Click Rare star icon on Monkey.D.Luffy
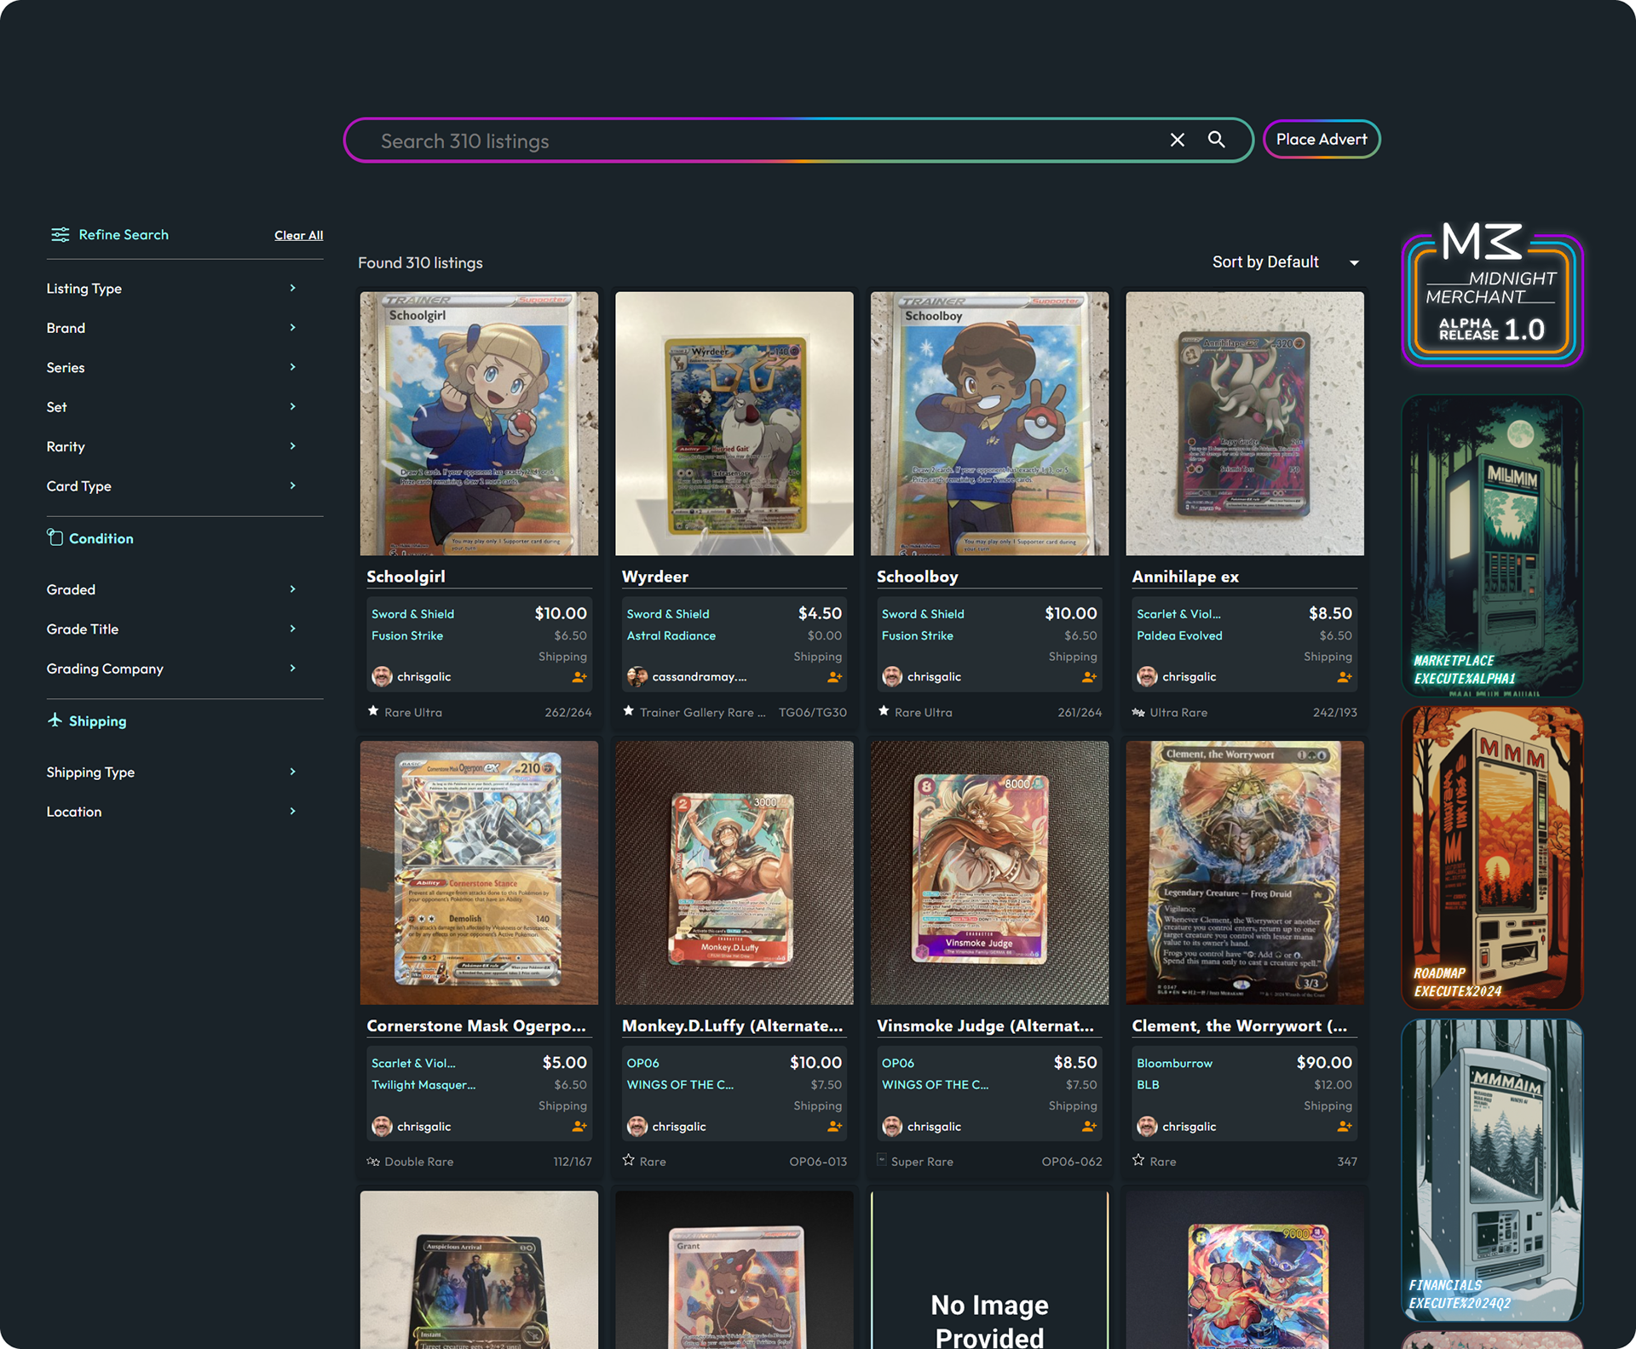This screenshot has width=1636, height=1349. tap(629, 1160)
